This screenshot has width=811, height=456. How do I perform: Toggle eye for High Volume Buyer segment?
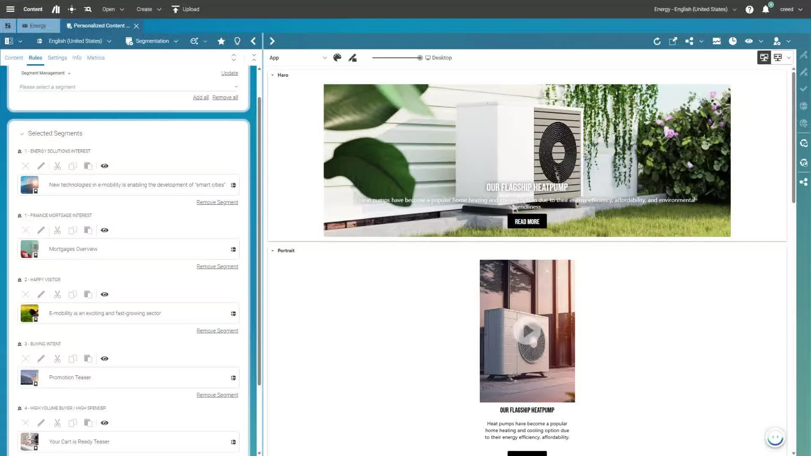tap(104, 423)
